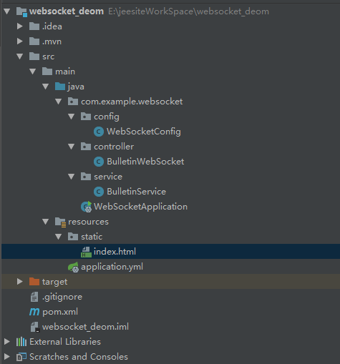The height and width of the screenshot is (364, 340).
Task: Collapse the resources folder arrow
Action: [46, 222]
